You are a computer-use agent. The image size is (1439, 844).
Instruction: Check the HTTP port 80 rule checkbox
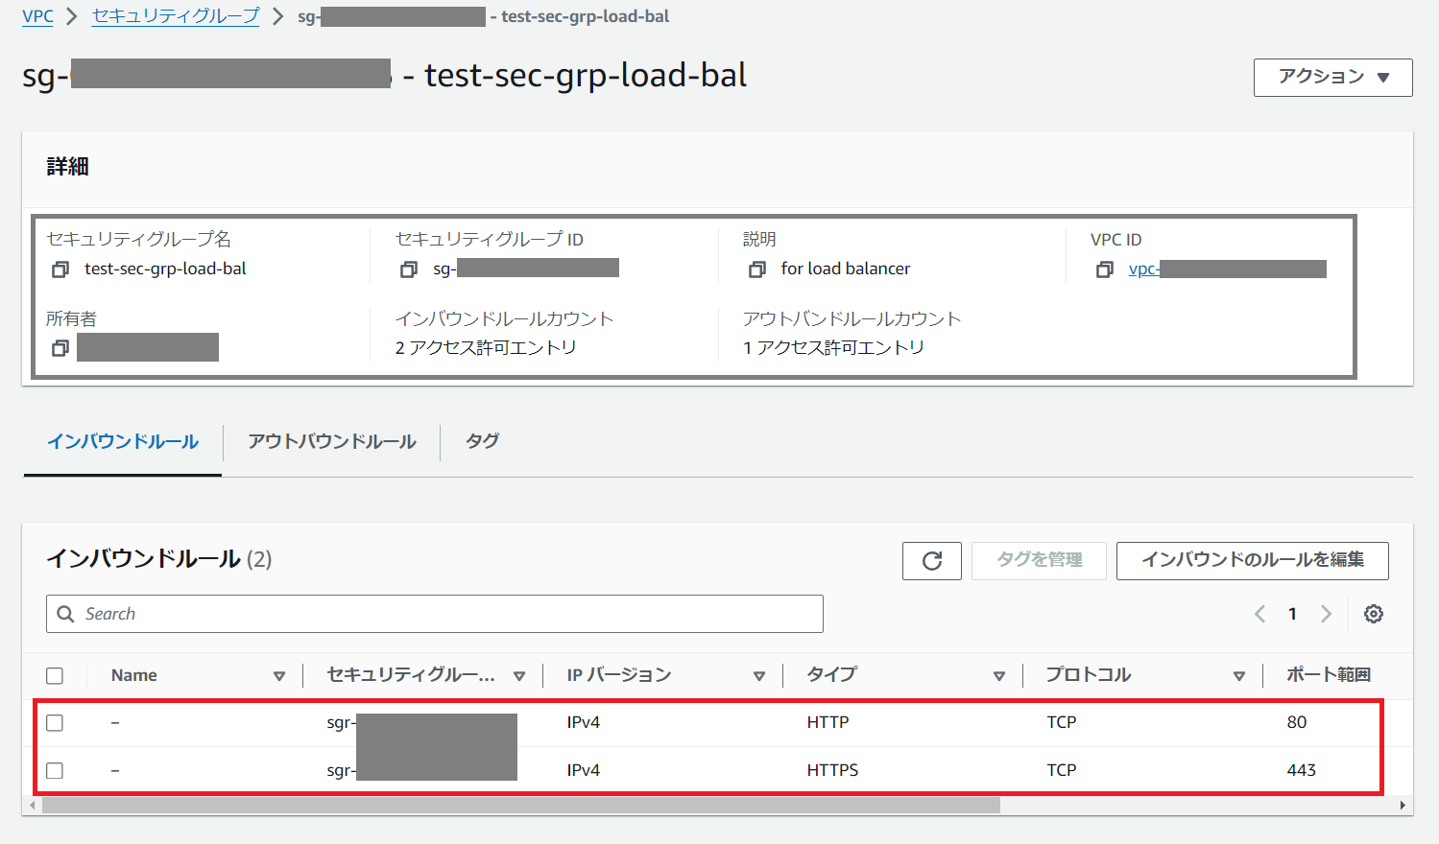coord(55,723)
